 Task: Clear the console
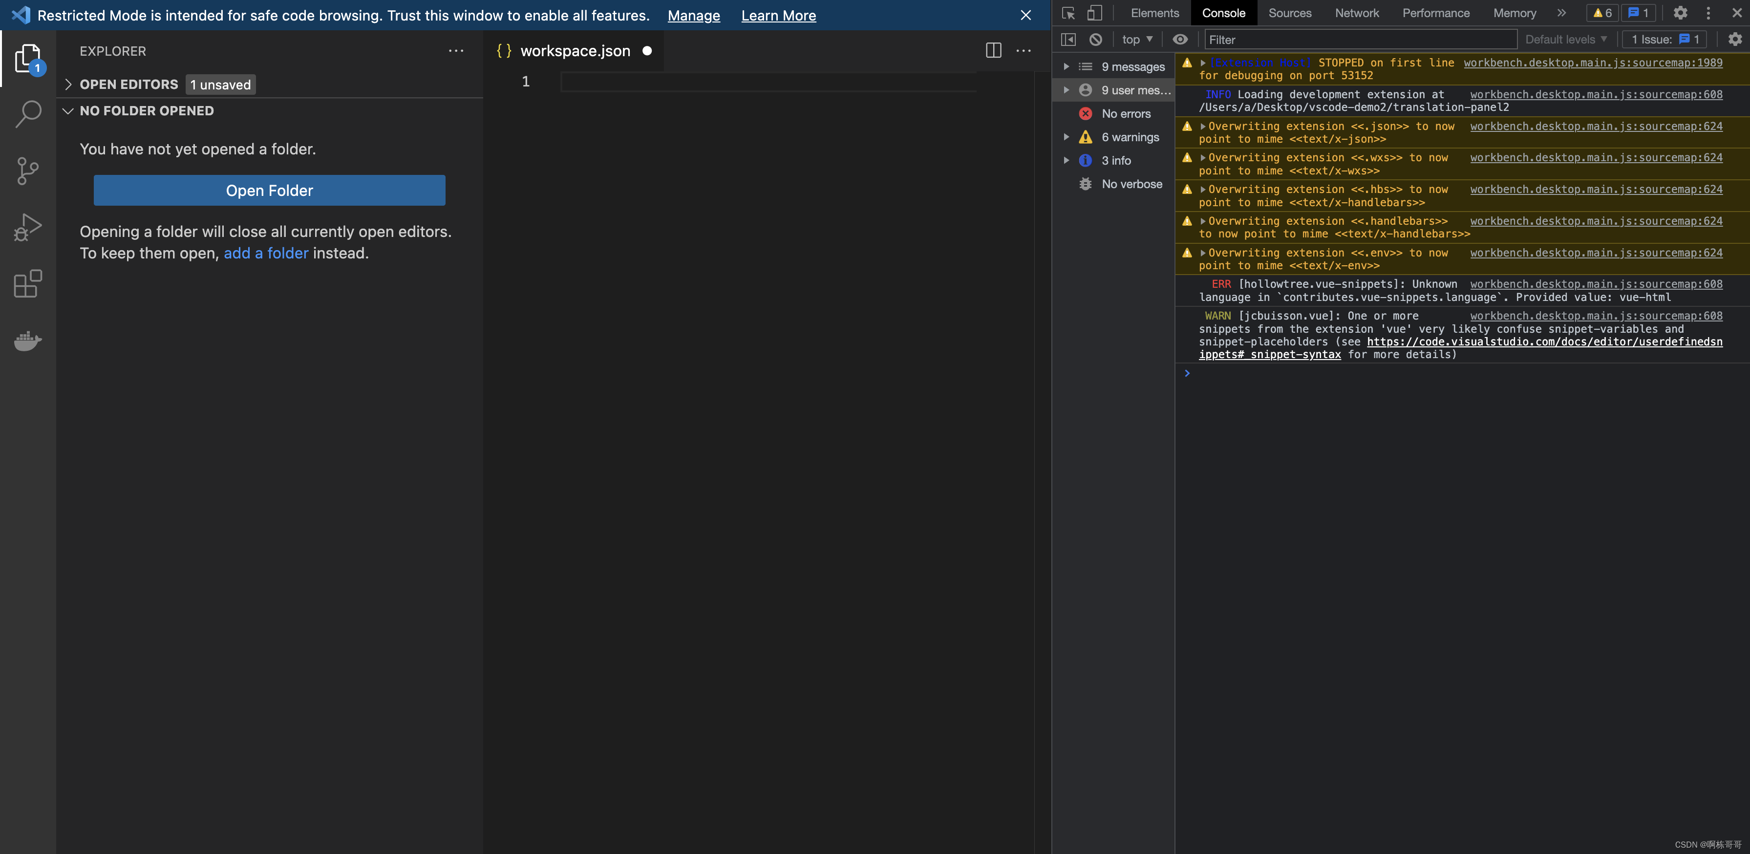pos(1096,40)
